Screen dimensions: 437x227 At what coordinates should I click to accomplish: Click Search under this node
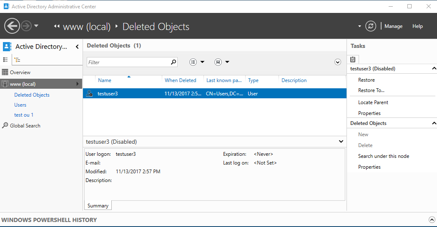point(384,156)
